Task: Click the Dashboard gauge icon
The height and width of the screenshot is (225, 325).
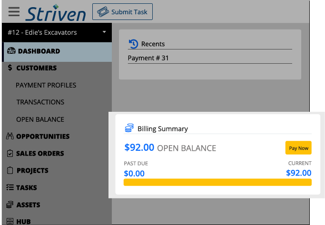Action: [x=11, y=51]
